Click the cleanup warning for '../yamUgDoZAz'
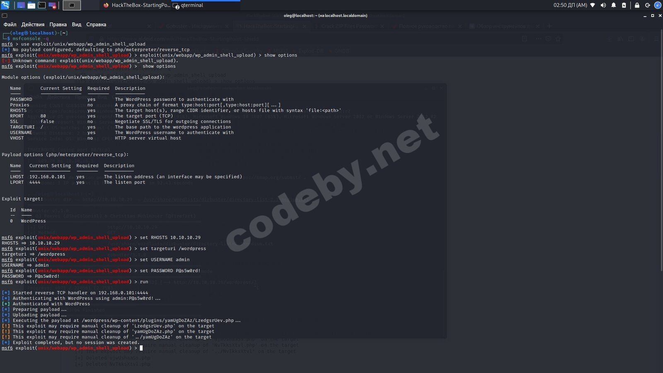Screen dimensions: 663x373 point(107,337)
